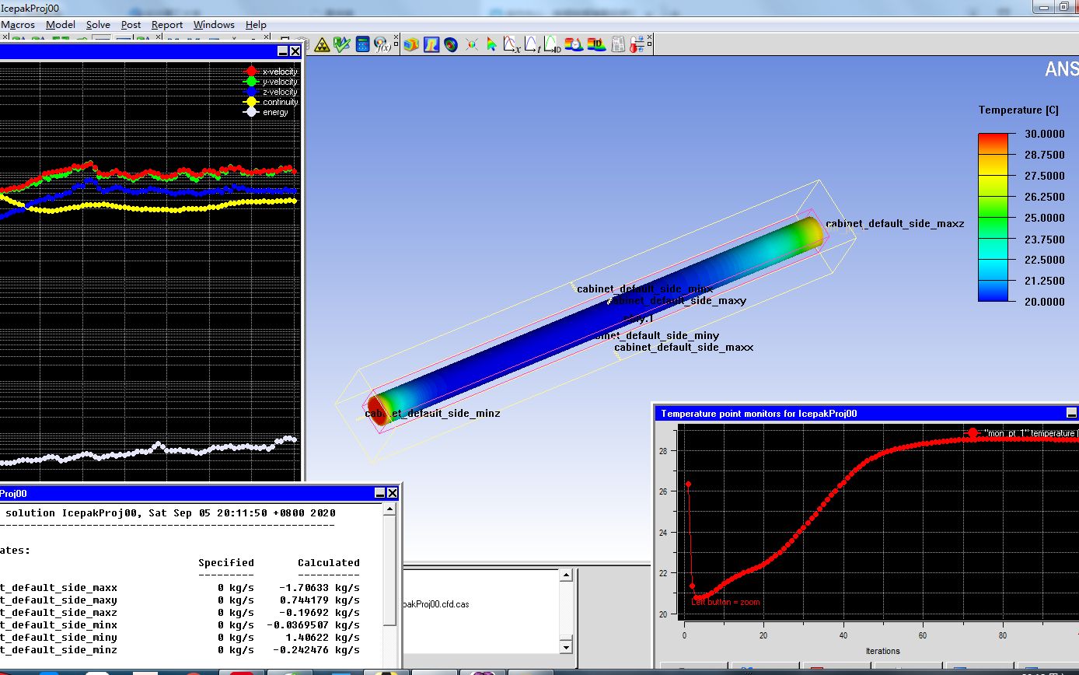Click the continuity legend entry
Image resolution: width=1079 pixels, height=675 pixels.
pyautogui.click(x=271, y=102)
